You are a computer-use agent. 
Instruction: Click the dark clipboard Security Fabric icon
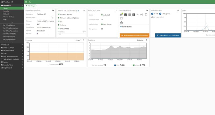[134, 15]
